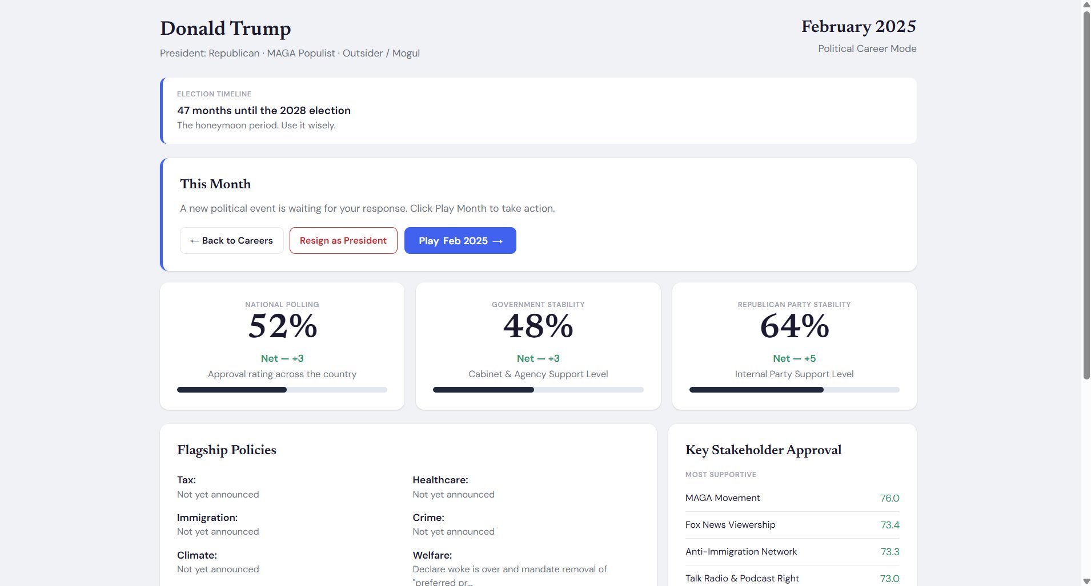The image size is (1091, 586).
Task: Click the Election Timeline panel
Action: coord(538,110)
